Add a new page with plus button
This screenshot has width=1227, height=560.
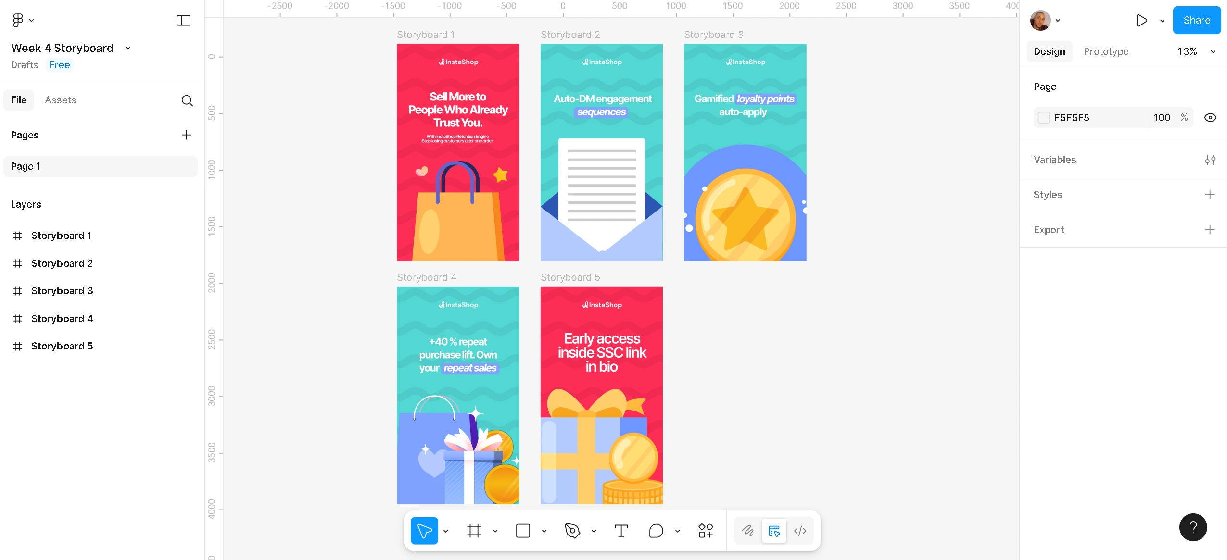pos(186,135)
